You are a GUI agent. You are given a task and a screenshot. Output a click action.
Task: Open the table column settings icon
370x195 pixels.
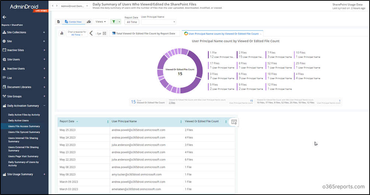(234, 122)
